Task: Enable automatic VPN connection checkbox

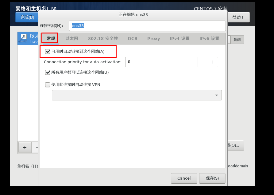Action: tap(48, 85)
